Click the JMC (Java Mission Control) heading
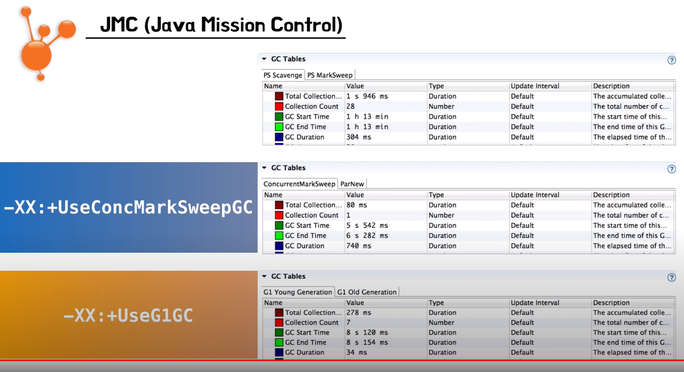 coord(221,25)
